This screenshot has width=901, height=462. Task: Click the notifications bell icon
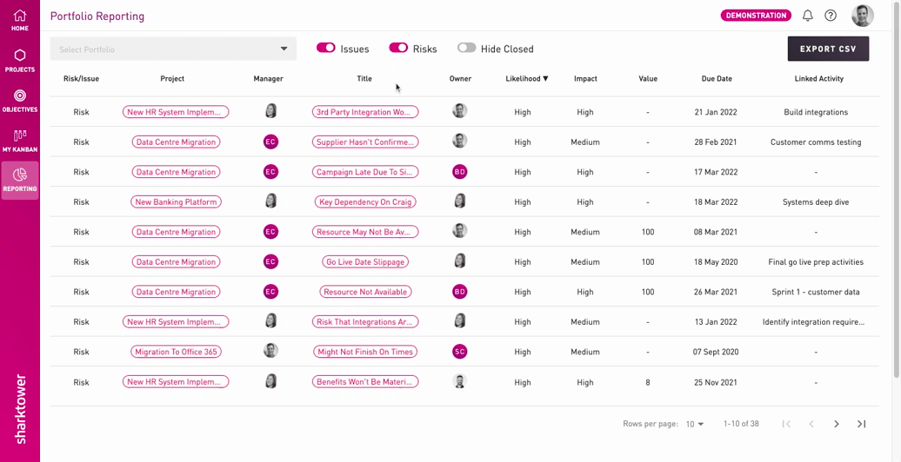(807, 16)
